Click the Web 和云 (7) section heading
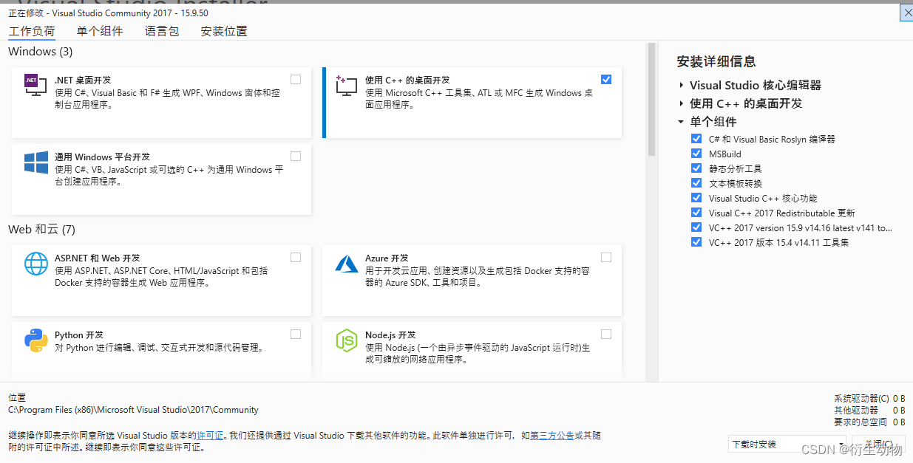This screenshot has width=913, height=463. pyautogui.click(x=41, y=230)
